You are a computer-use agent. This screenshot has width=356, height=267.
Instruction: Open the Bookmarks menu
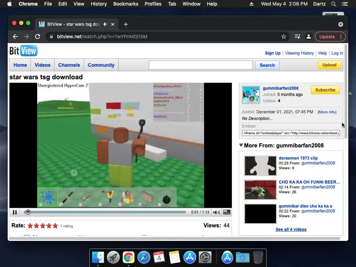(x=126, y=4)
